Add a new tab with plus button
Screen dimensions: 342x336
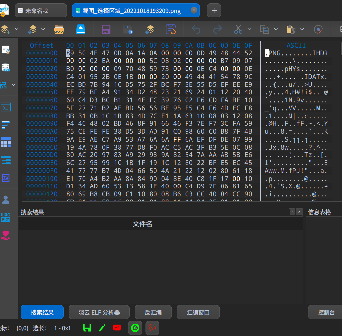214,11
